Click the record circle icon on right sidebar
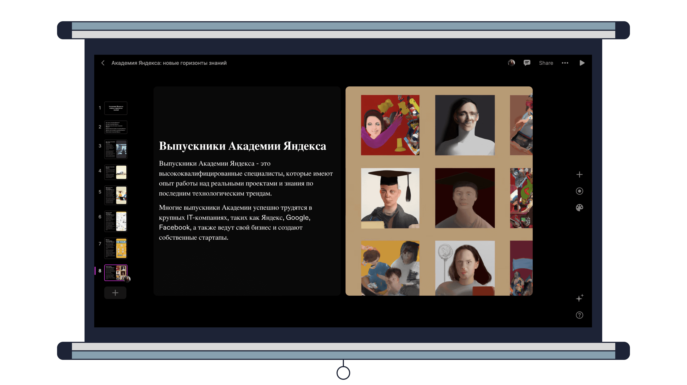 pos(579,191)
